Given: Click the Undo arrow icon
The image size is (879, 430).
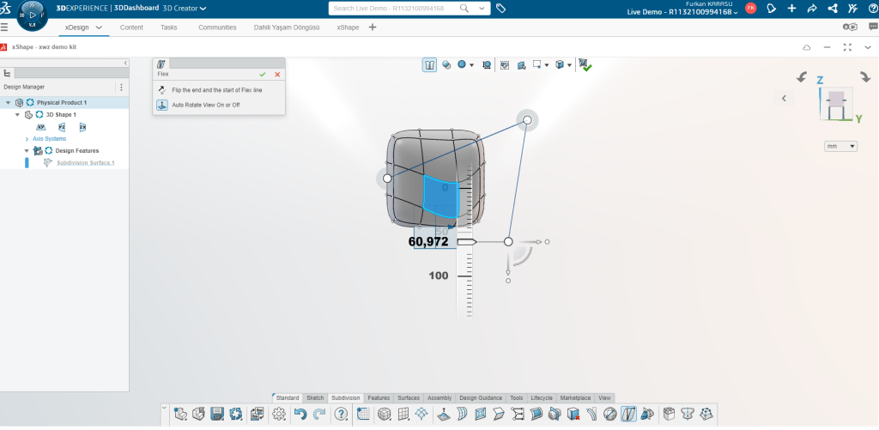Looking at the screenshot, I should 300,414.
